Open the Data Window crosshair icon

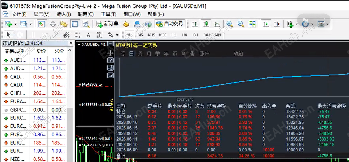tap(53, 24)
